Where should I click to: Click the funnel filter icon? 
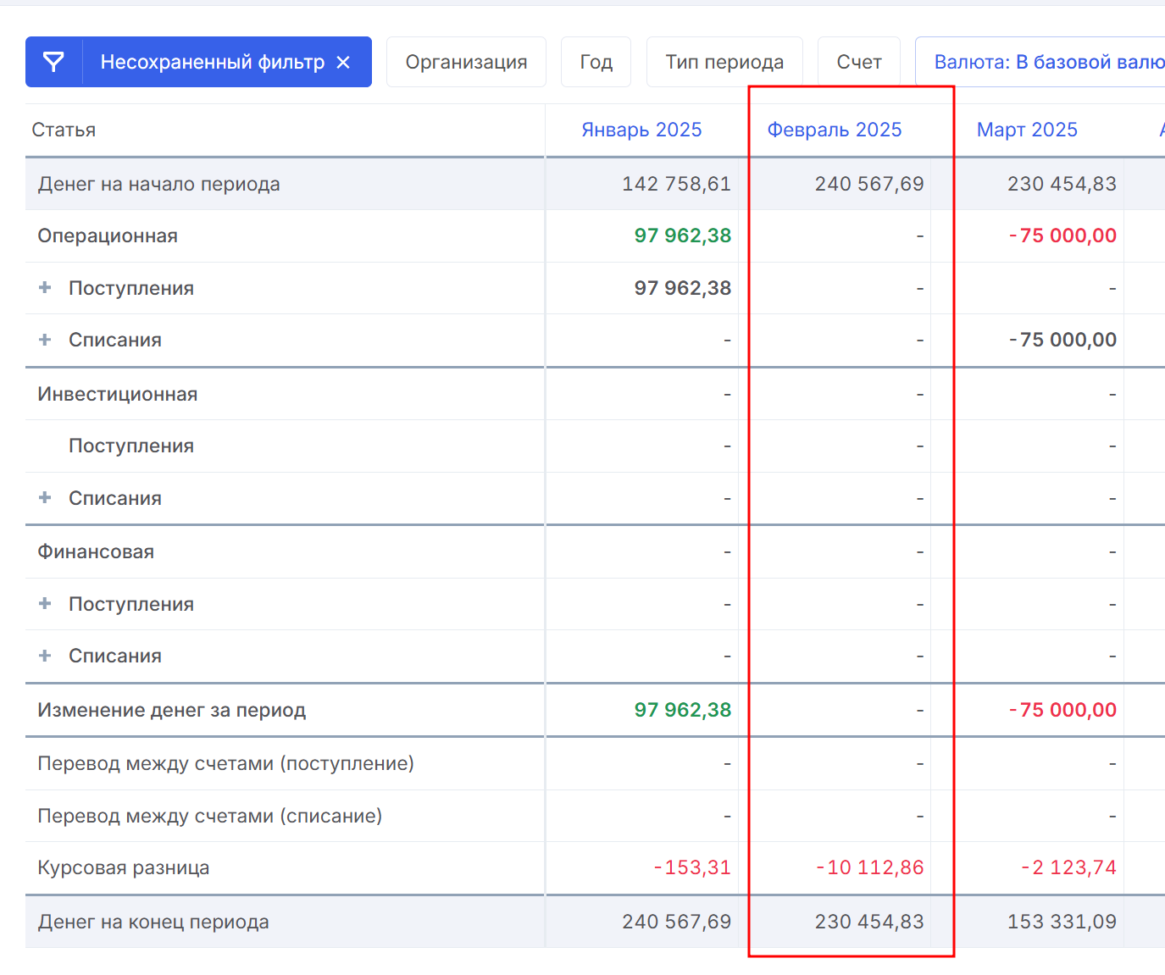[53, 62]
